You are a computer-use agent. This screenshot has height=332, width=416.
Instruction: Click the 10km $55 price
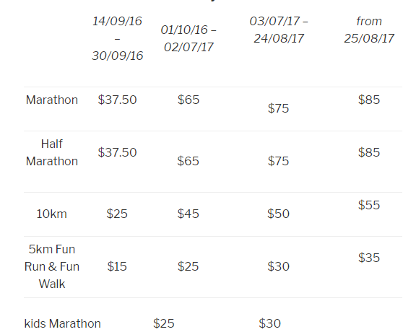pyautogui.click(x=369, y=205)
